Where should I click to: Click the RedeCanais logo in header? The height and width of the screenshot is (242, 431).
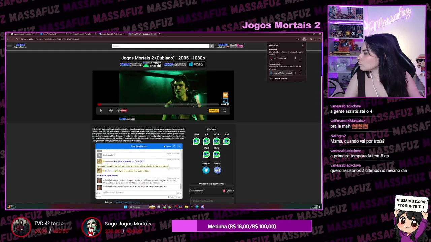(x=21, y=46)
